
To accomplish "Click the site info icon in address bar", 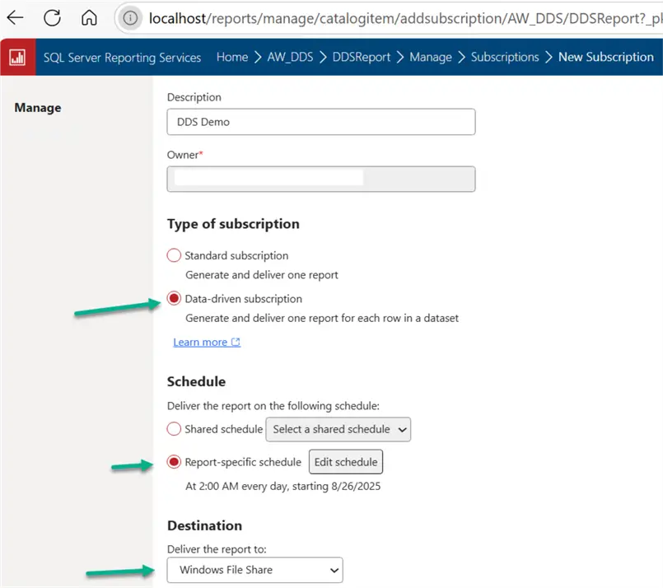I will click(x=130, y=17).
